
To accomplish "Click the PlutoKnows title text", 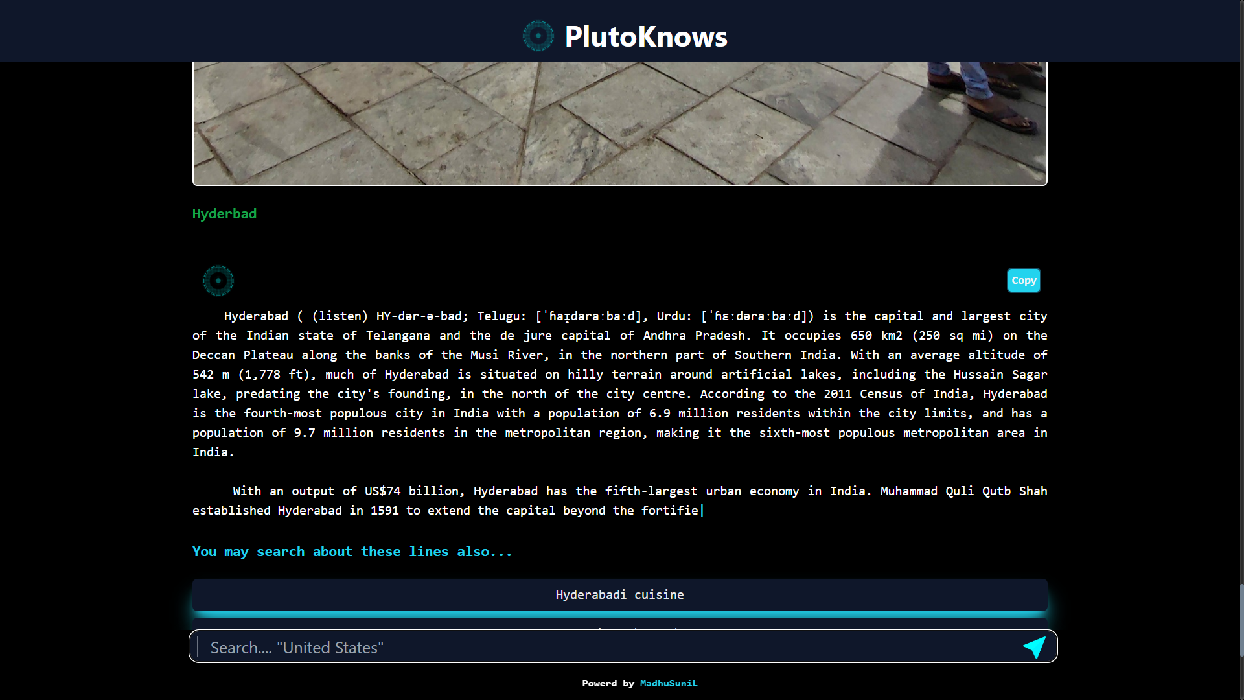I will [x=645, y=37].
